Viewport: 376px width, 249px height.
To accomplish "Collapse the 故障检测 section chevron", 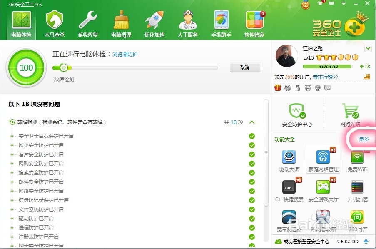I will click(252, 122).
